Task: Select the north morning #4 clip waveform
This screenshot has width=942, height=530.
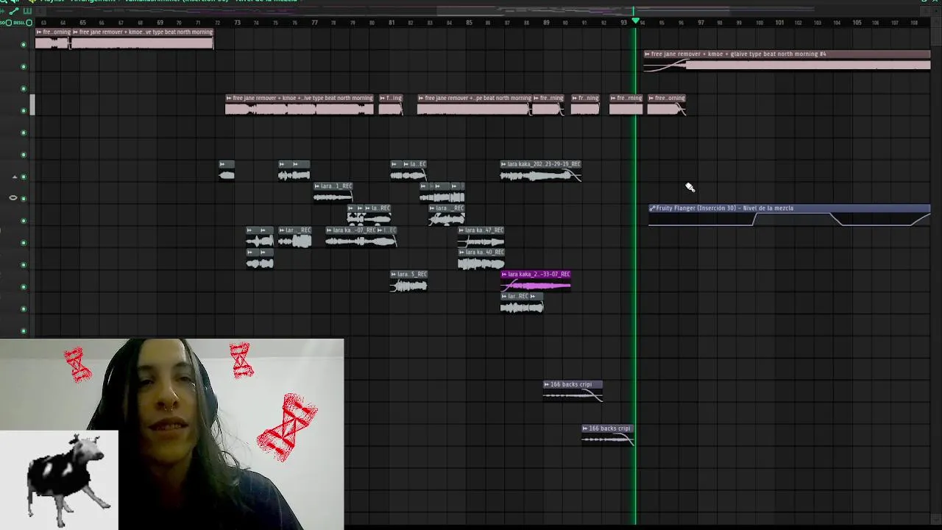Action: 787,66
